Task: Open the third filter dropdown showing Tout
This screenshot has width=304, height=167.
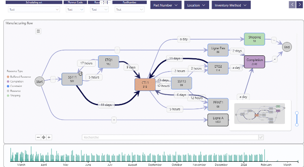Action: (99, 9)
